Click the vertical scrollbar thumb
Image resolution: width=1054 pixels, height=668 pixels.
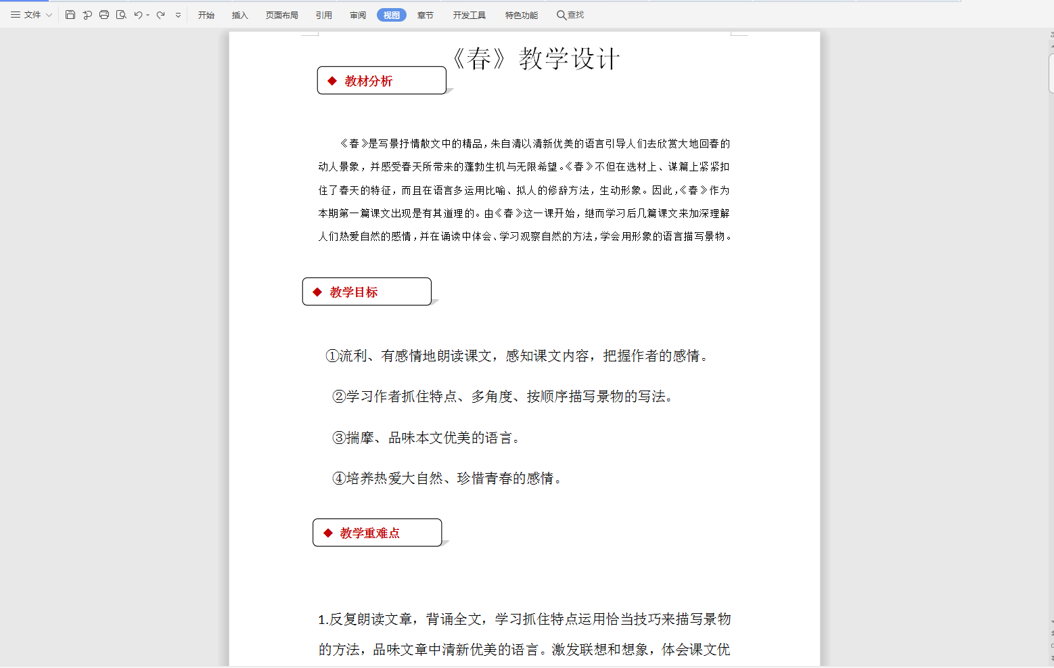[1051, 72]
